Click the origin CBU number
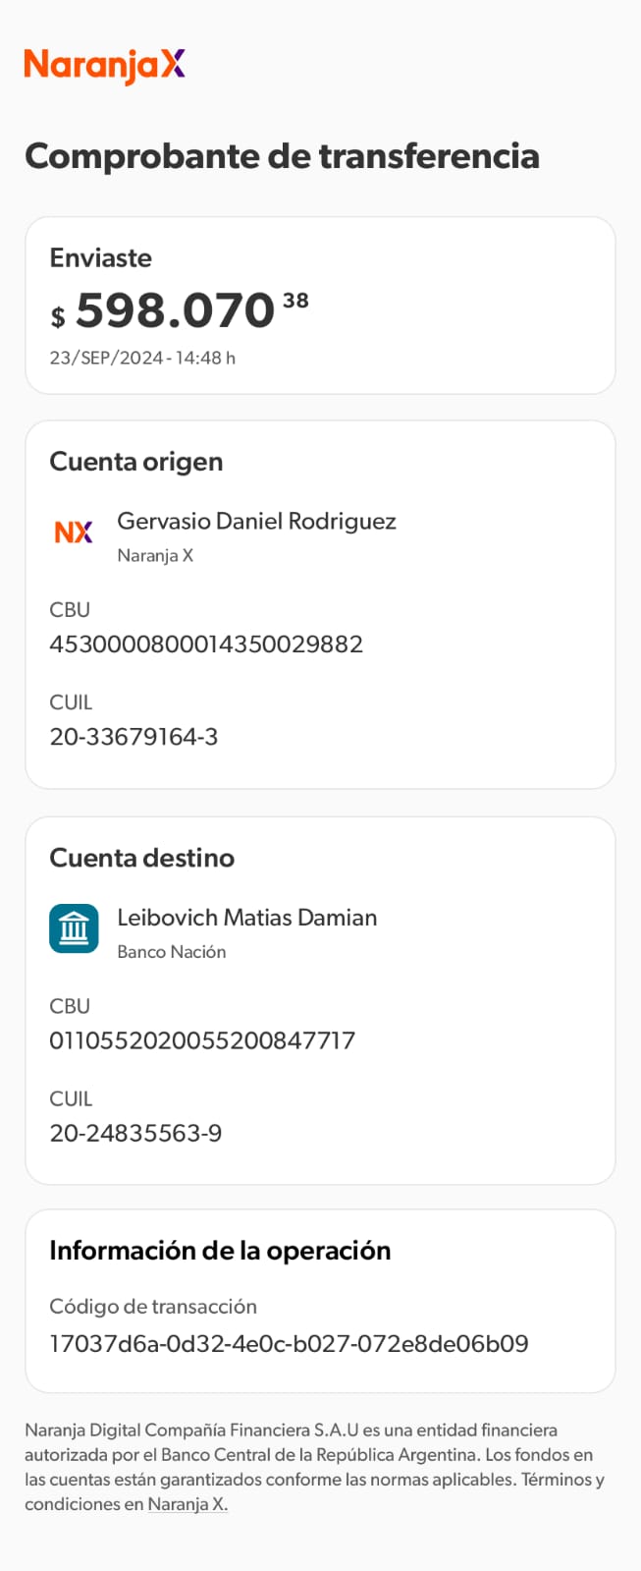The height and width of the screenshot is (1571, 641). click(x=206, y=645)
